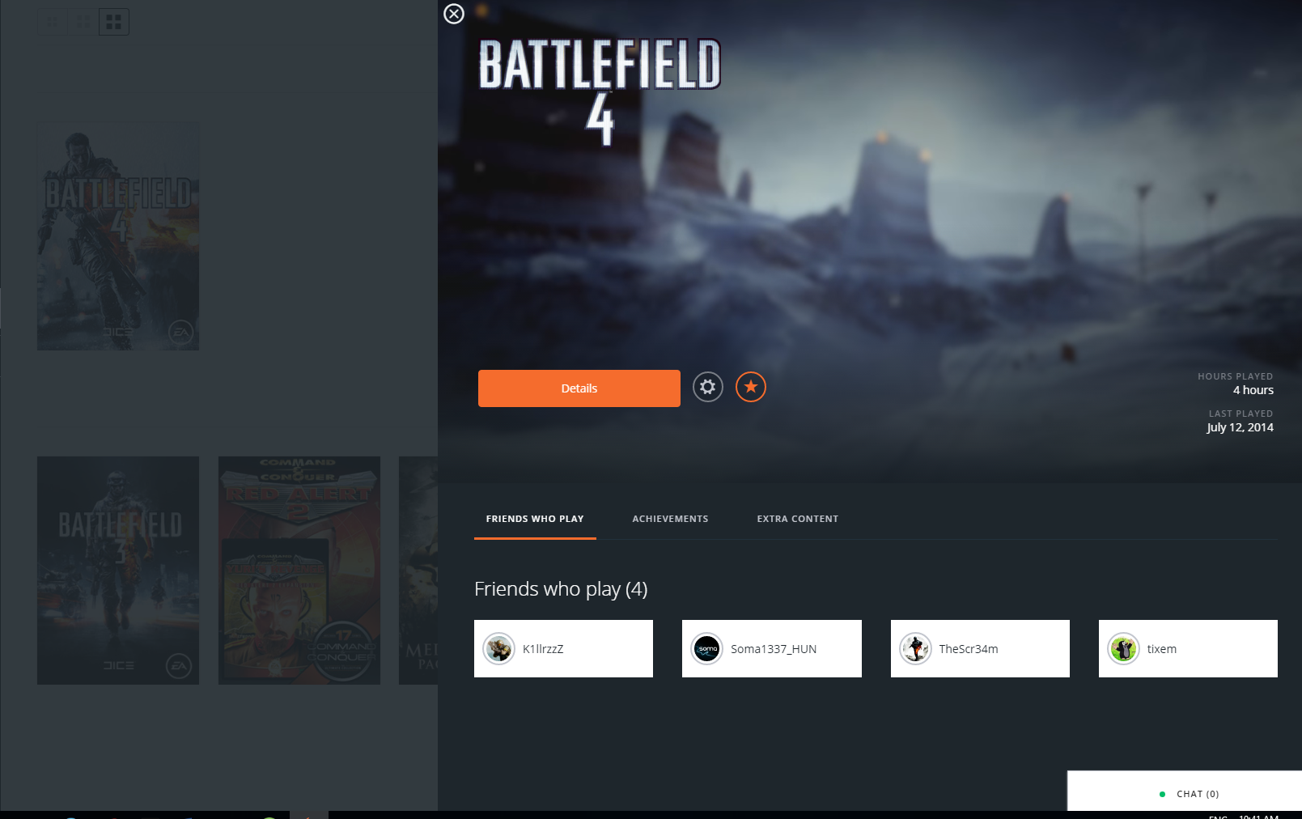Select smallest game tile size view
Screen dimensions: 1302x819
tap(52, 22)
